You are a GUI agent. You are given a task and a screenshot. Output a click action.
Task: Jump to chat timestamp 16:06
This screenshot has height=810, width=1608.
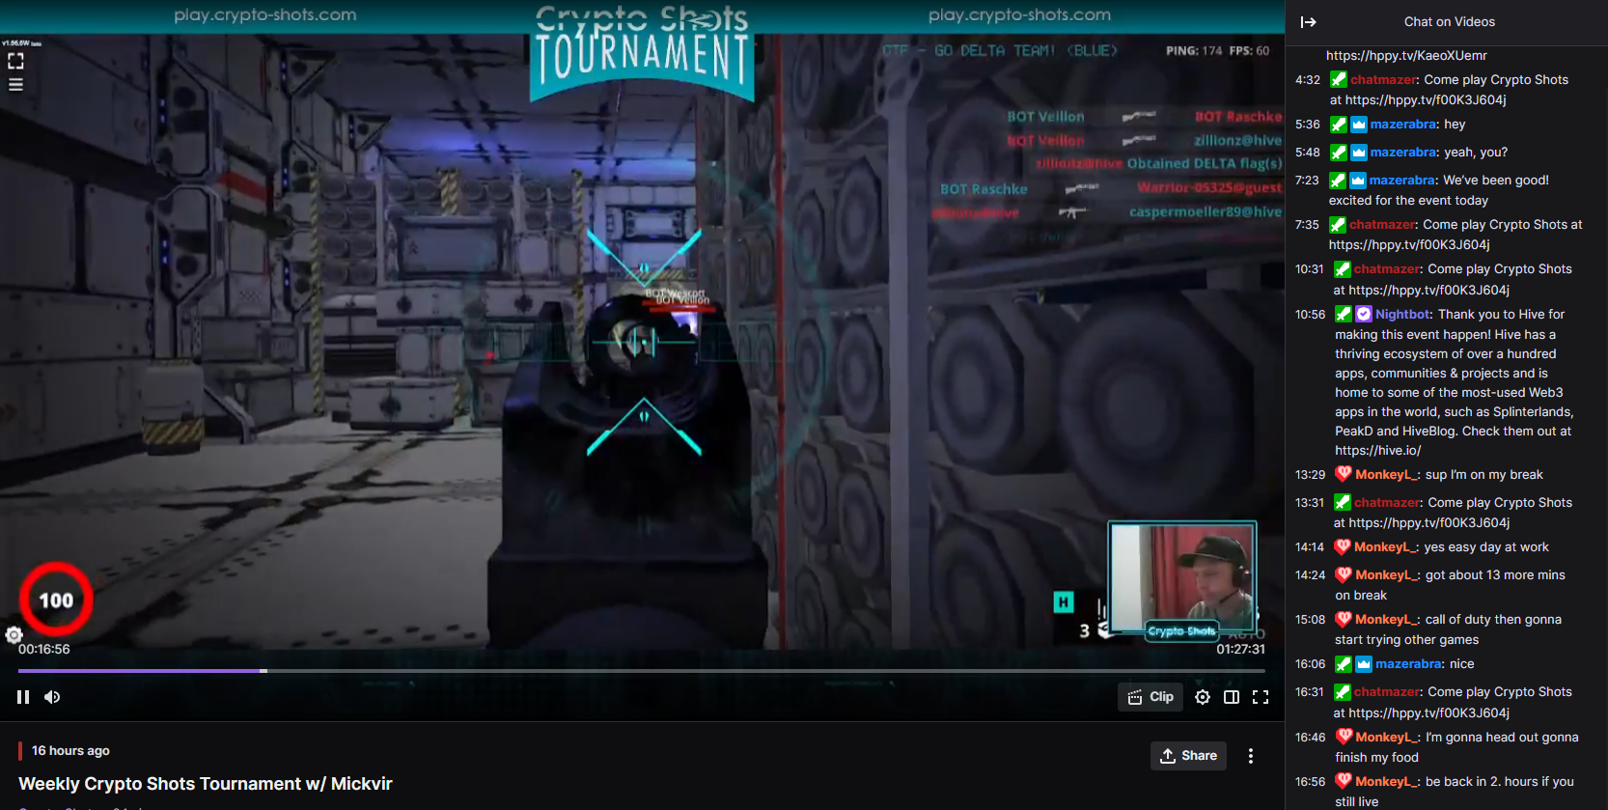pyautogui.click(x=1310, y=664)
